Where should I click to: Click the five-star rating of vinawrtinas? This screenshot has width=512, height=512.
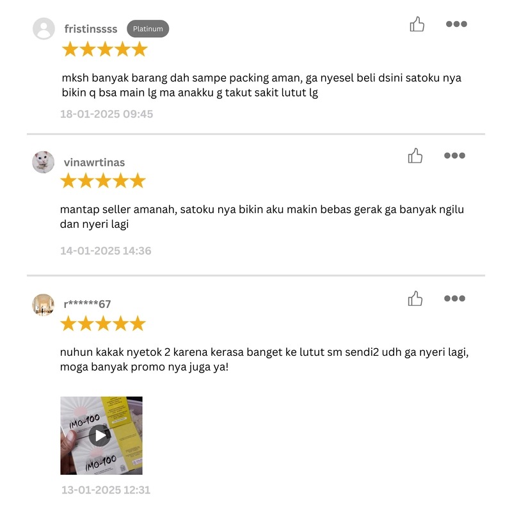tap(103, 180)
